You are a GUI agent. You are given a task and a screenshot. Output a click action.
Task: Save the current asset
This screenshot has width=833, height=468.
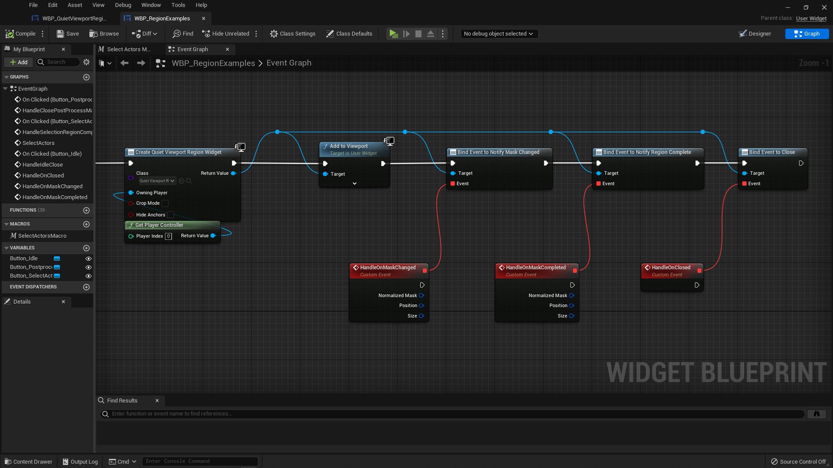point(67,33)
